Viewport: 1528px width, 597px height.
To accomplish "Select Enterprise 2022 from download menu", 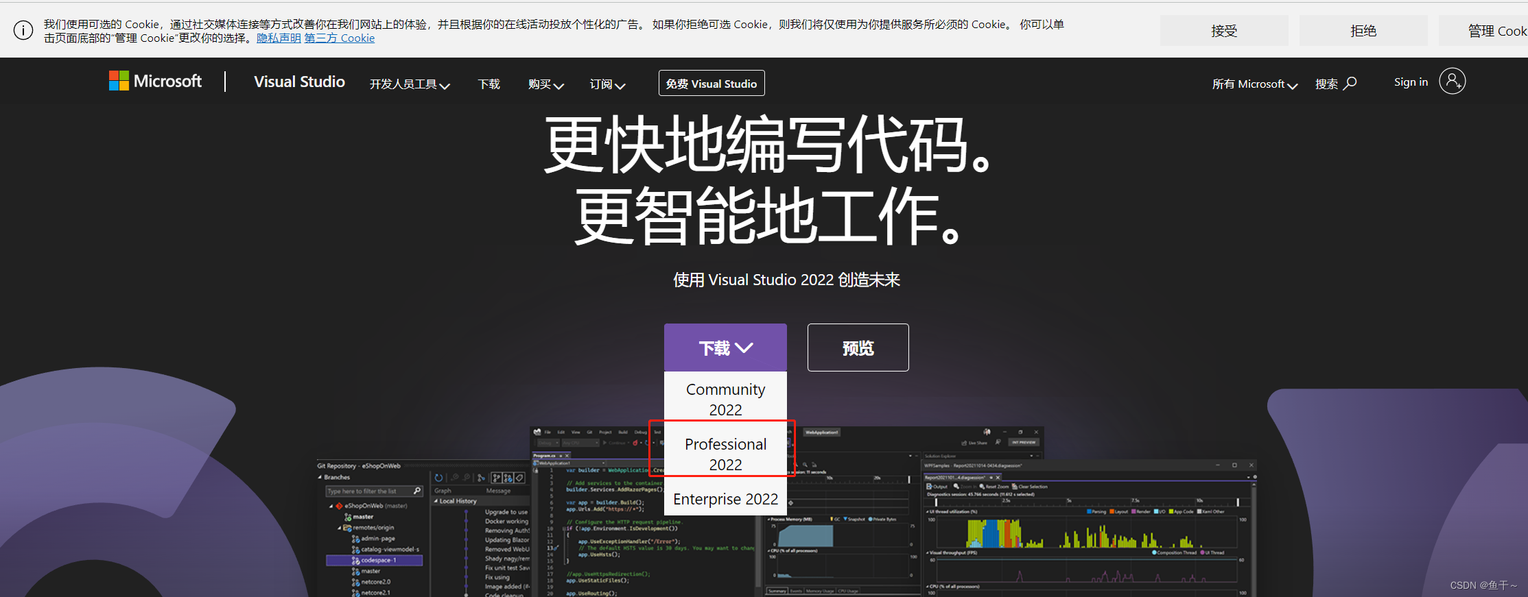I will click(725, 499).
